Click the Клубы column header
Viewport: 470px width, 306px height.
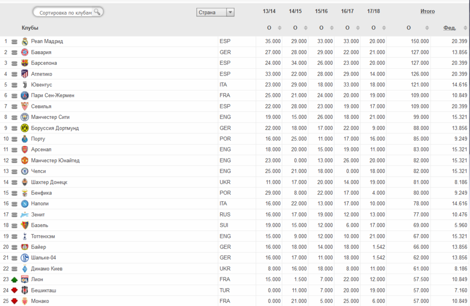[x=30, y=28]
